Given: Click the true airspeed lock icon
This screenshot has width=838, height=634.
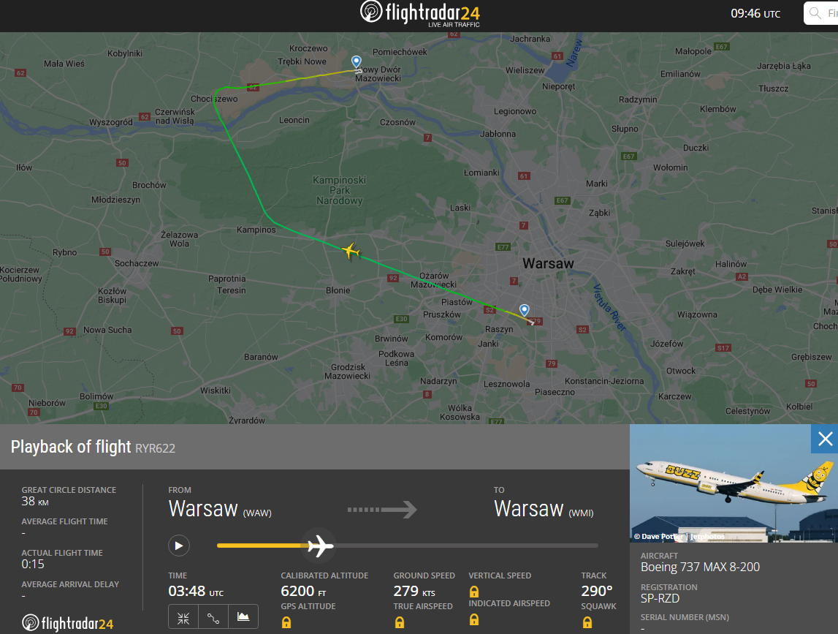Looking at the screenshot, I should pos(399,622).
